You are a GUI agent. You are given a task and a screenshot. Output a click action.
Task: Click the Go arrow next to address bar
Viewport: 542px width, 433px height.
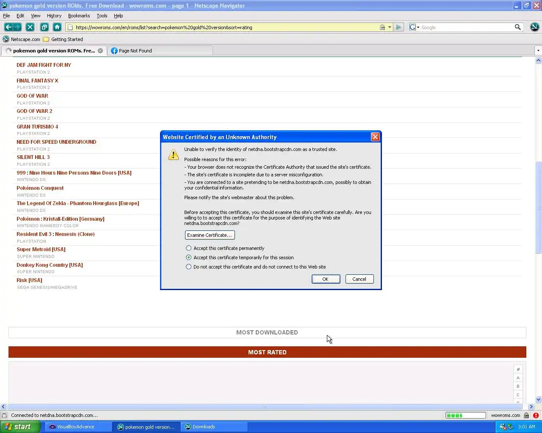[x=398, y=27]
